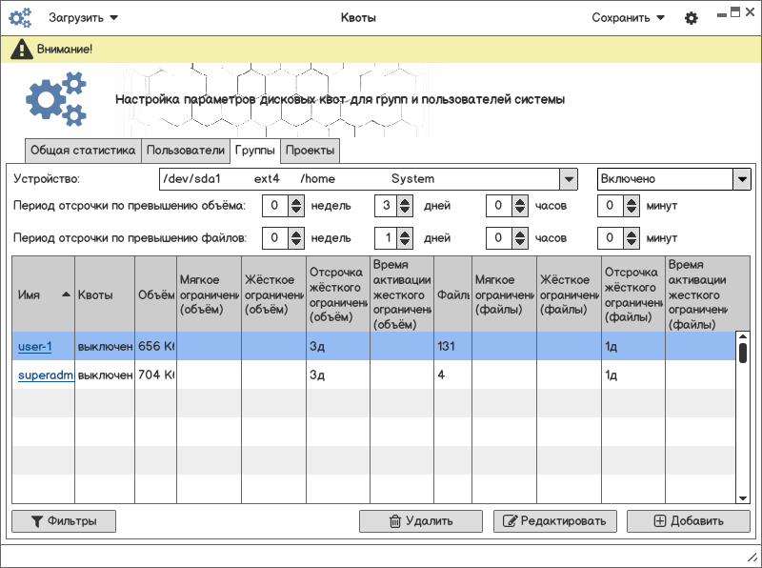
Task: Open the Проекты tab
Action: [x=310, y=151]
